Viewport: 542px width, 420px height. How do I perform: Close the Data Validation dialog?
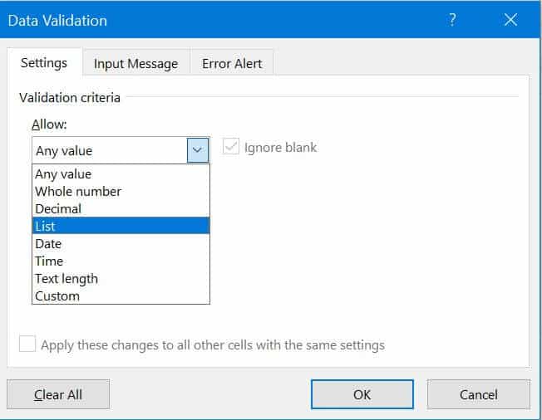point(510,20)
